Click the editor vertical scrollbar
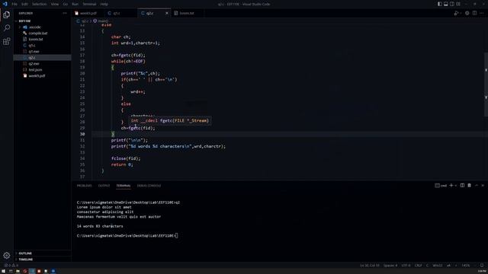Image resolution: width=488 pixels, height=274 pixels. click(486, 84)
